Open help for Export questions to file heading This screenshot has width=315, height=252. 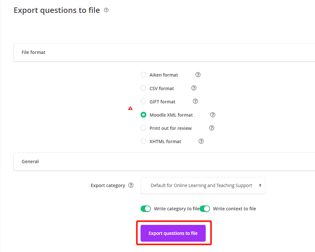click(x=106, y=10)
